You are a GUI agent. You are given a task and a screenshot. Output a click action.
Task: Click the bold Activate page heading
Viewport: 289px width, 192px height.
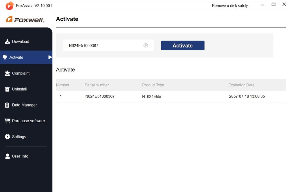(67, 19)
